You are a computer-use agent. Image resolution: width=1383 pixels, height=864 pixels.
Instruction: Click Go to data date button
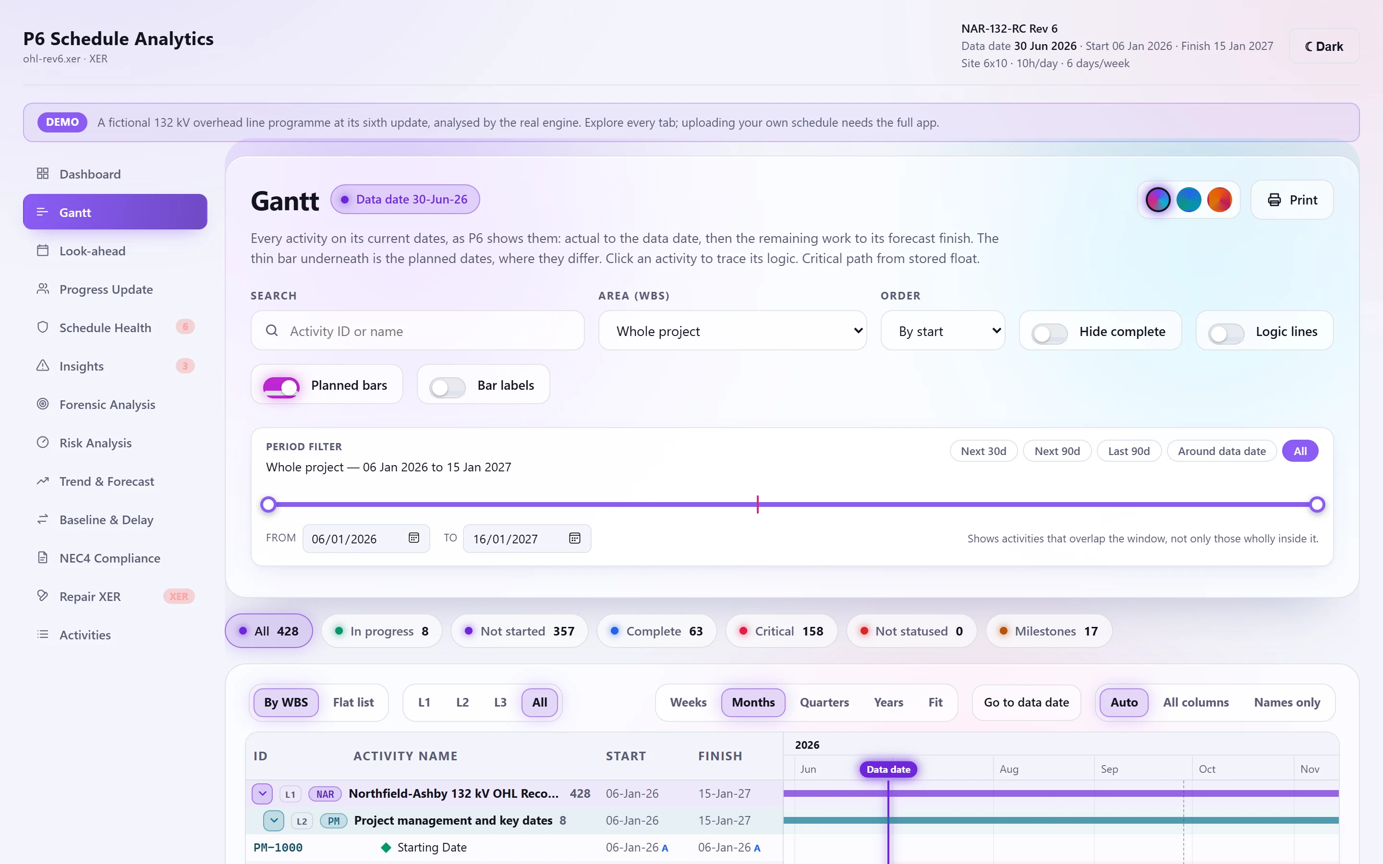pyautogui.click(x=1026, y=702)
